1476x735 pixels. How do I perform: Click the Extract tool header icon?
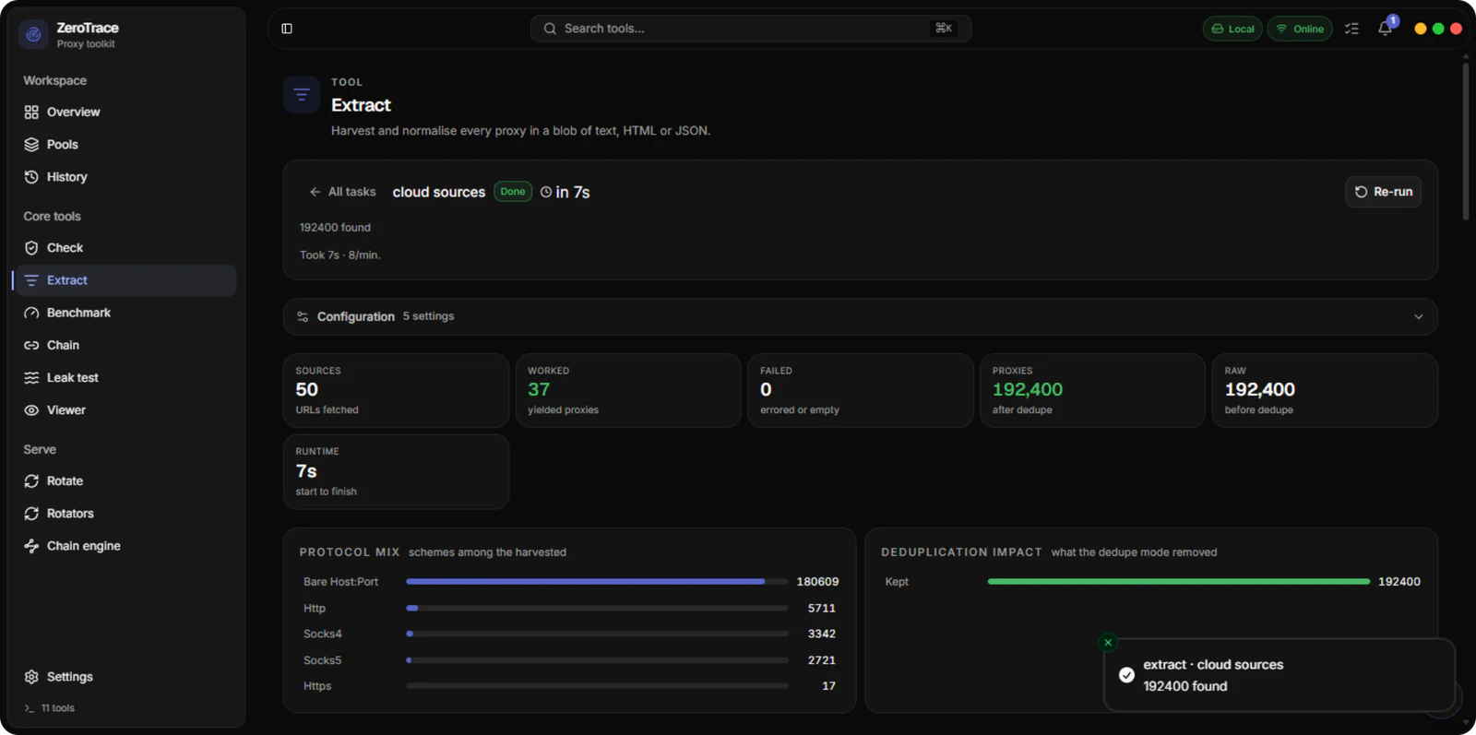click(302, 94)
